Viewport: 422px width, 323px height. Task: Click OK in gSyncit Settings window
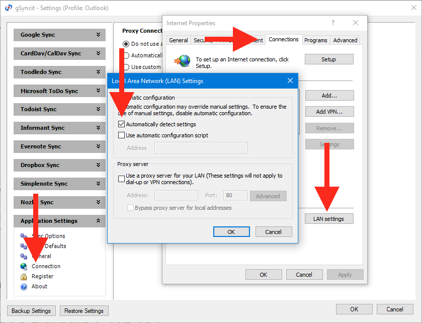click(x=354, y=309)
